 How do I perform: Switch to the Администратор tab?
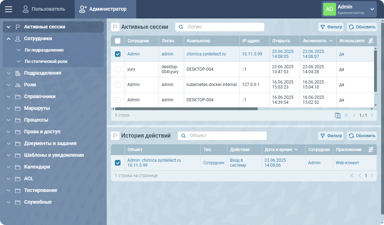(x=103, y=9)
